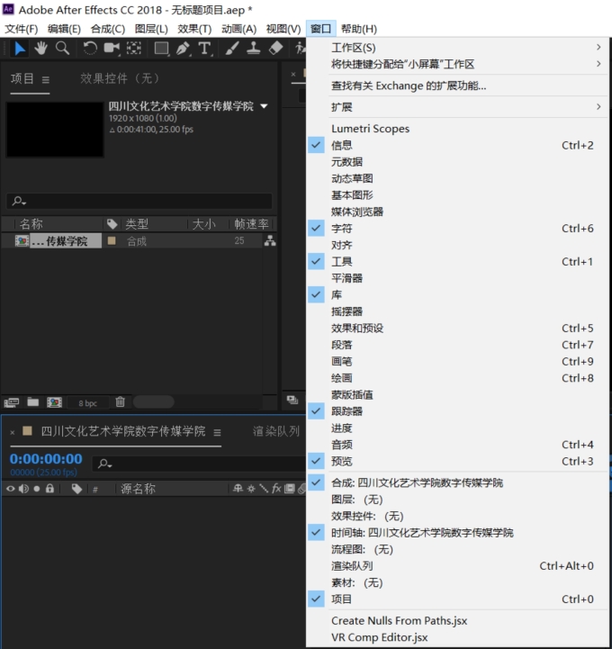Select the Selection arrow tool
Screen dimensions: 612x649
tap(20, 49)
